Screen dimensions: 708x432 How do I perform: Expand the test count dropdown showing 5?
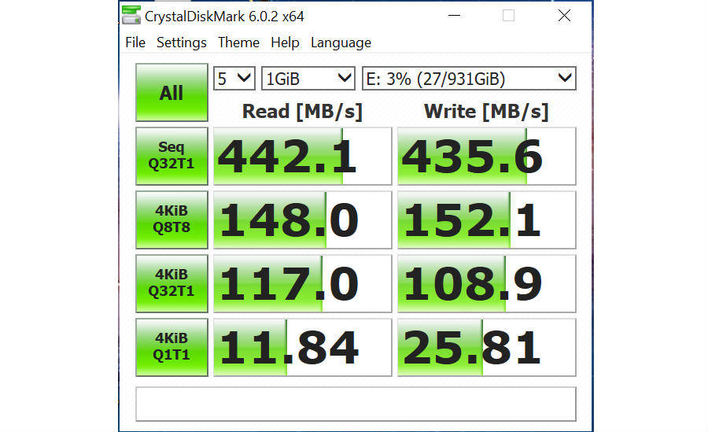tap(234, 79)
